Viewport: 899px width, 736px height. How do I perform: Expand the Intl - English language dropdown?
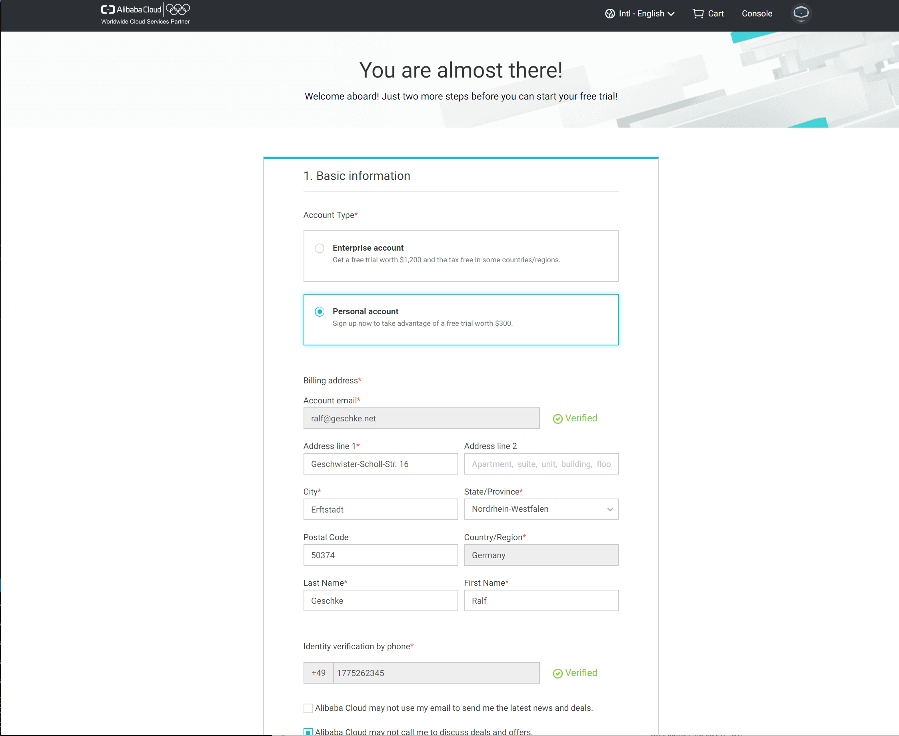pos(640,14)
